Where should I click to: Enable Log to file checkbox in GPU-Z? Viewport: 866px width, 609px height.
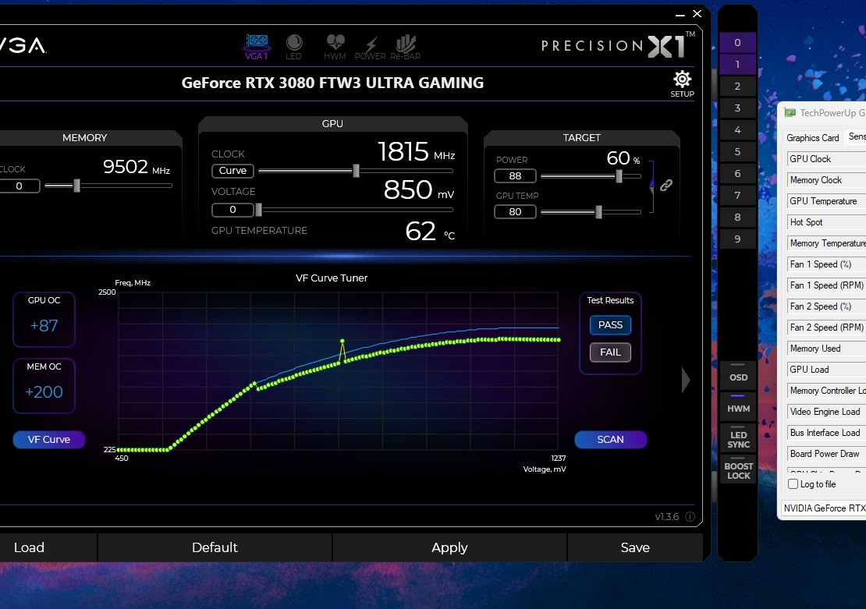pos(793,484)
